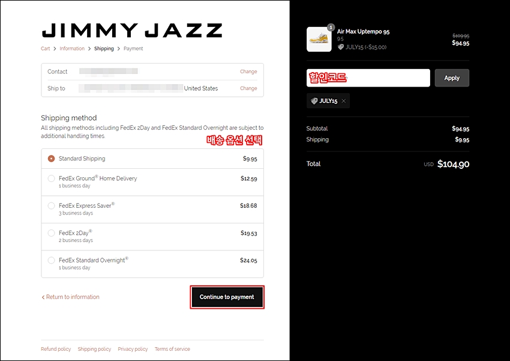
Task: Open Shipping policy link
Action: [x=94, y=349]
